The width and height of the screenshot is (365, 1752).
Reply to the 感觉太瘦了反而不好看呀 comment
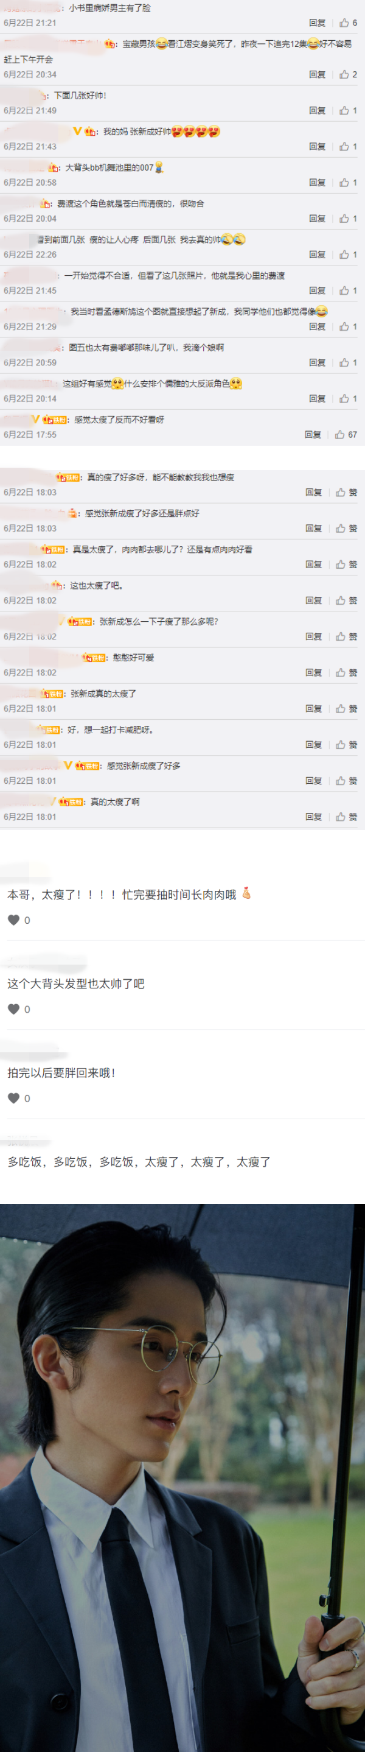[x=313, y=435]
